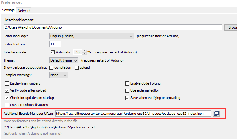Click the interface scale percentage field
Viewport: 237px width, 139px height.
click(78, 52)
